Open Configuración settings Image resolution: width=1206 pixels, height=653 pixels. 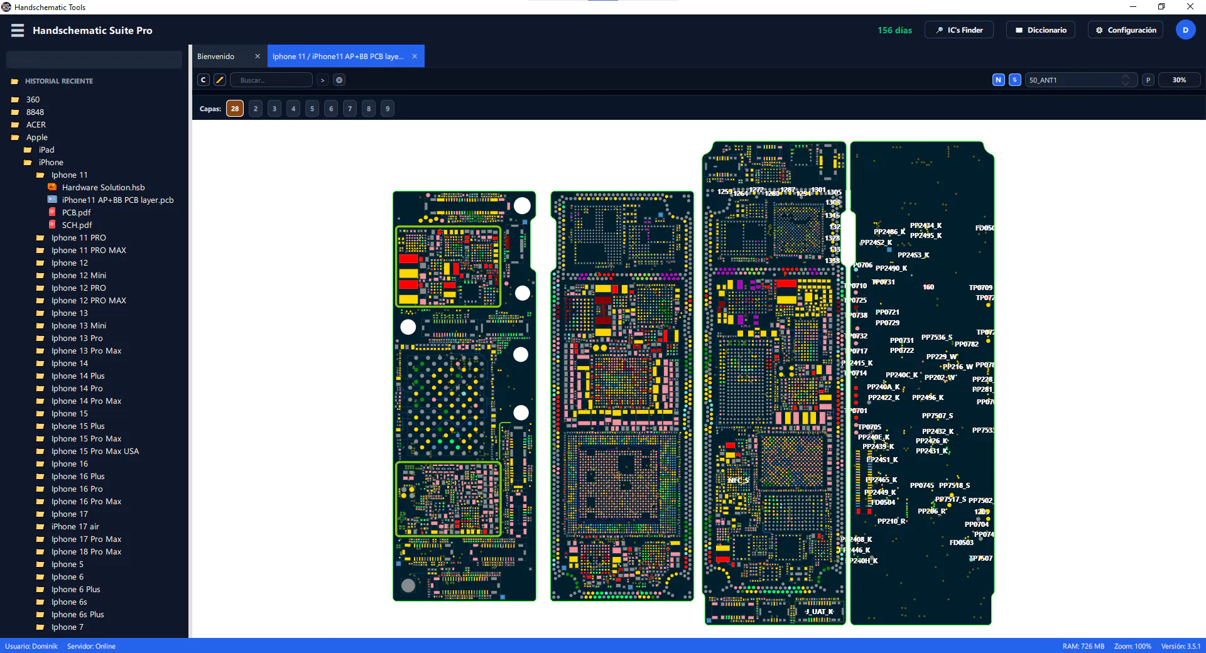[1126, 30]
